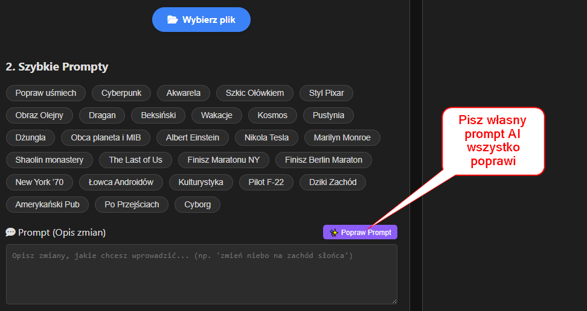Select the Popraw uśmiech quick prompt
587x311 pixels.
click(x=46, y=93)
